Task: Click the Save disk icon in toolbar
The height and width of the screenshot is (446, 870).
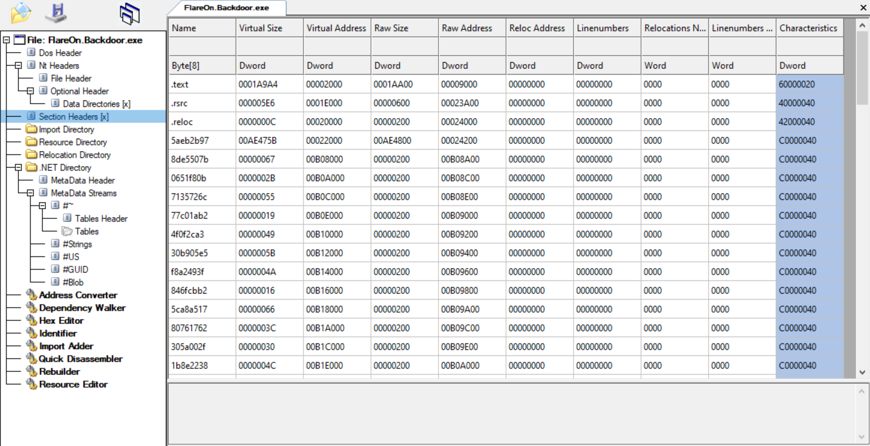Action: tap(56, 13)
